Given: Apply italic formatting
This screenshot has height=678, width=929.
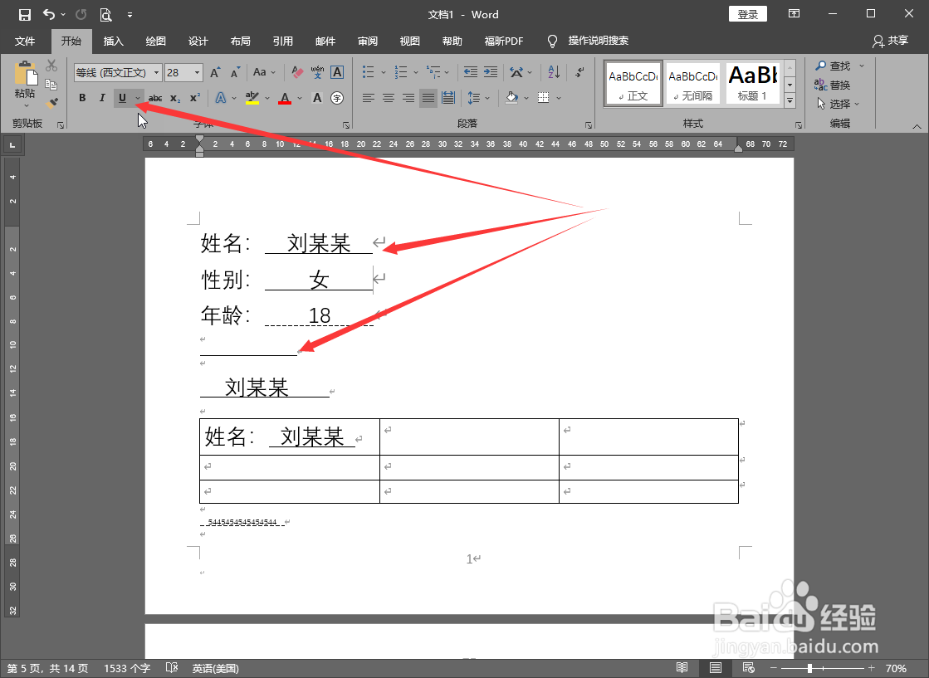Looking at the screenshot, I should click(101, 98).
